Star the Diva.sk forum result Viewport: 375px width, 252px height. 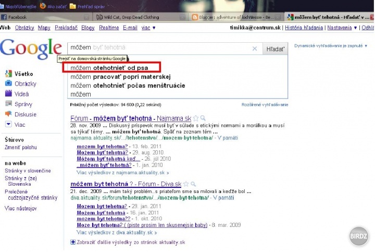pyautogui.click(x=186, y=184)
